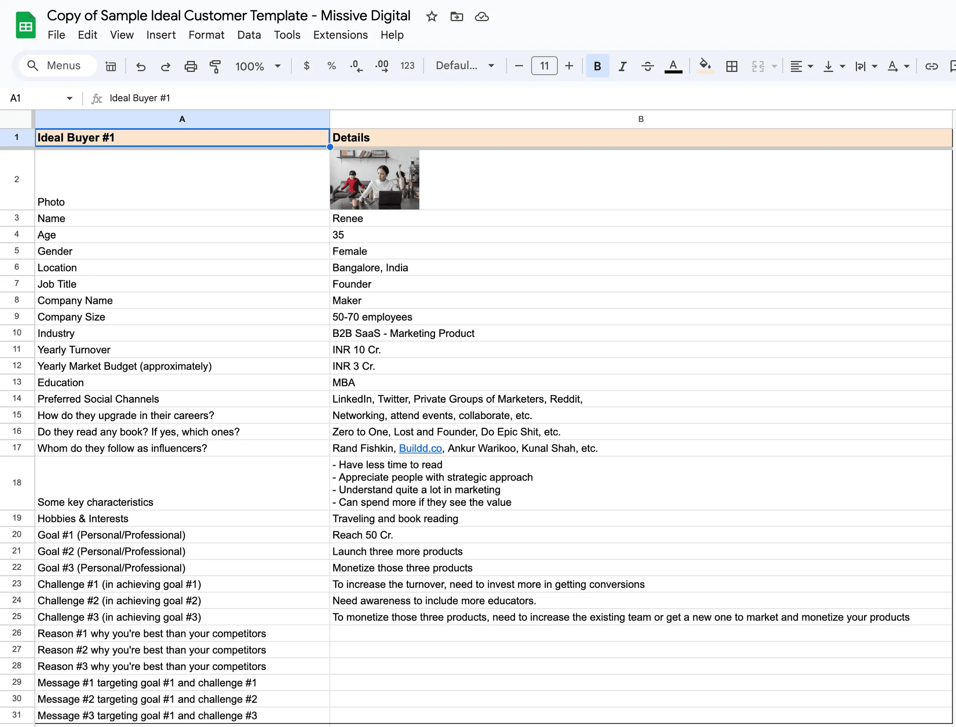
Task: Click the persona photo thumbnail
Action: (374, 180)
